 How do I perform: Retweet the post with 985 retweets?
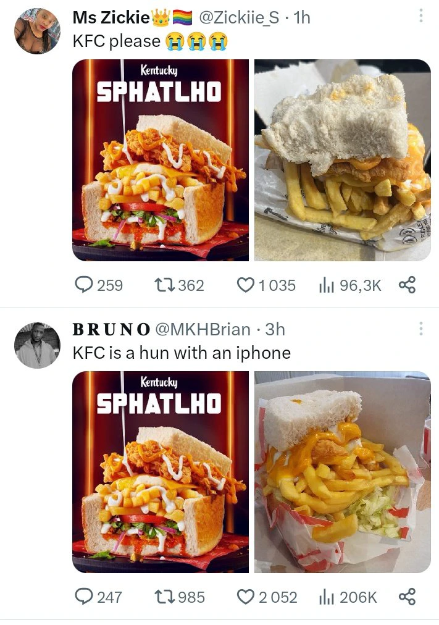[179, 597]
